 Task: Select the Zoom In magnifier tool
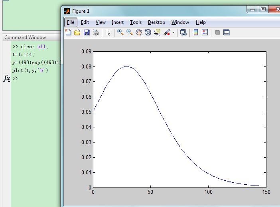[x=120, y=33]
